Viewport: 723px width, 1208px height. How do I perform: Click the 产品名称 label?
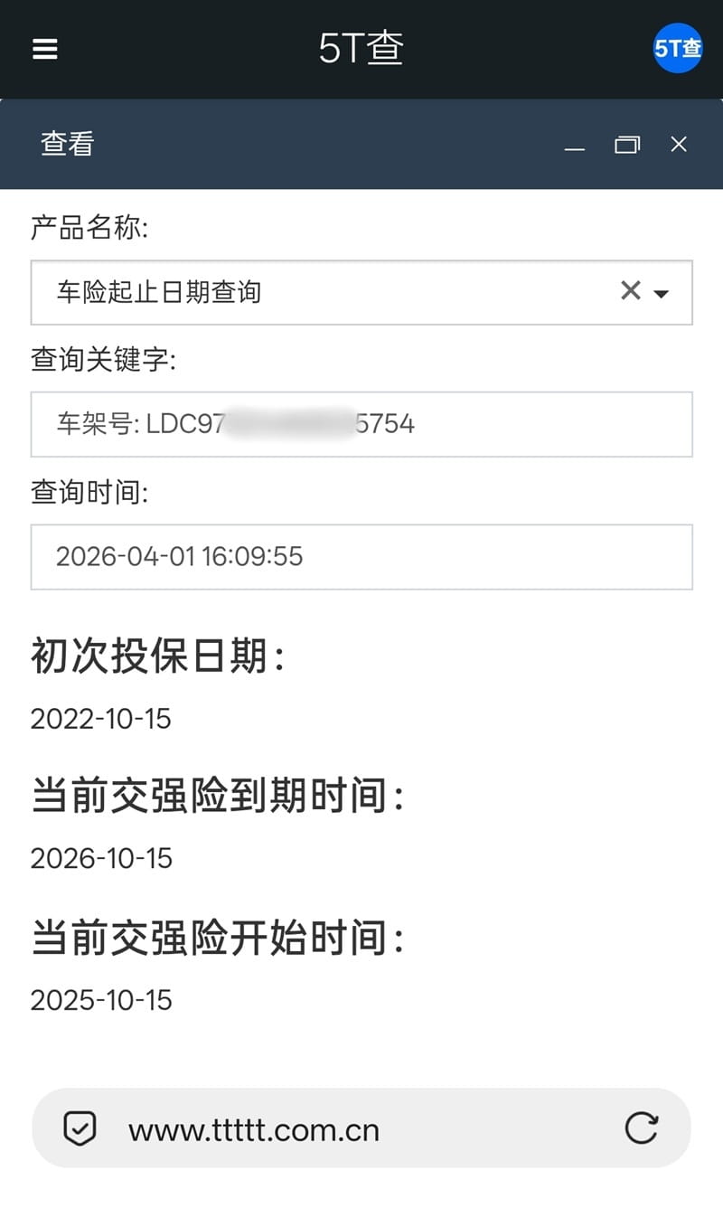89,228
